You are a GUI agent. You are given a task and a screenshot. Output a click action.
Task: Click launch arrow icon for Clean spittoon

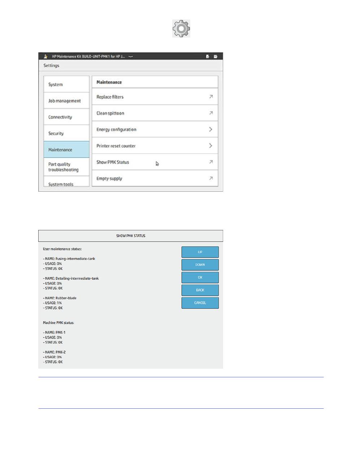click(211, 113)
